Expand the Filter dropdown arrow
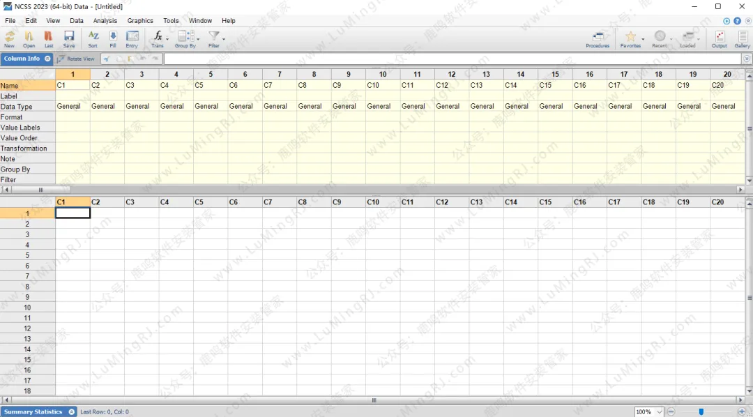 coord(224,39)
